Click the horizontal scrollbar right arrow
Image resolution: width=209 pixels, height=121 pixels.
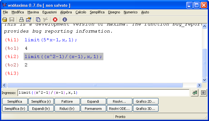[199, 85]
